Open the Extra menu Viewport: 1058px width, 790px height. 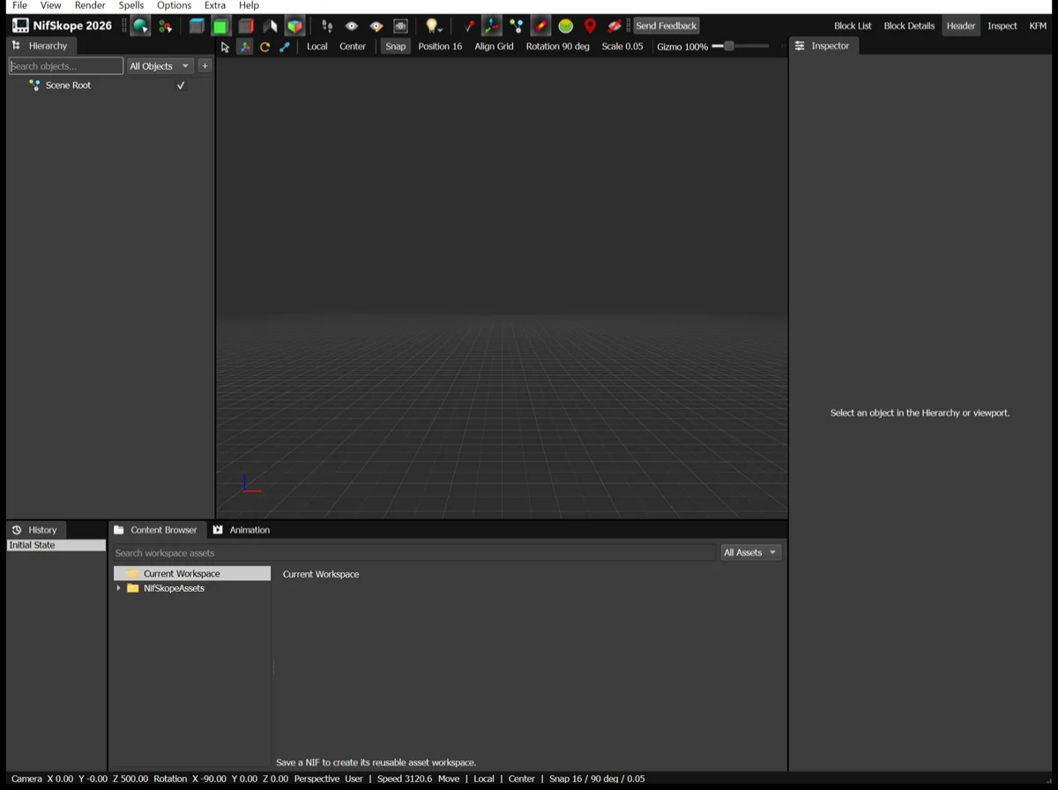(215, 5)
